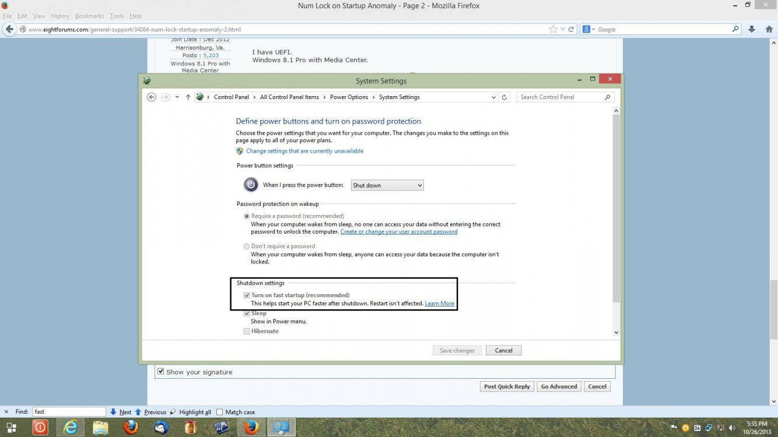Viewport: 778px width, 437px height.
Task: Open the power button action dropdown
Action: tap(387, 185)
